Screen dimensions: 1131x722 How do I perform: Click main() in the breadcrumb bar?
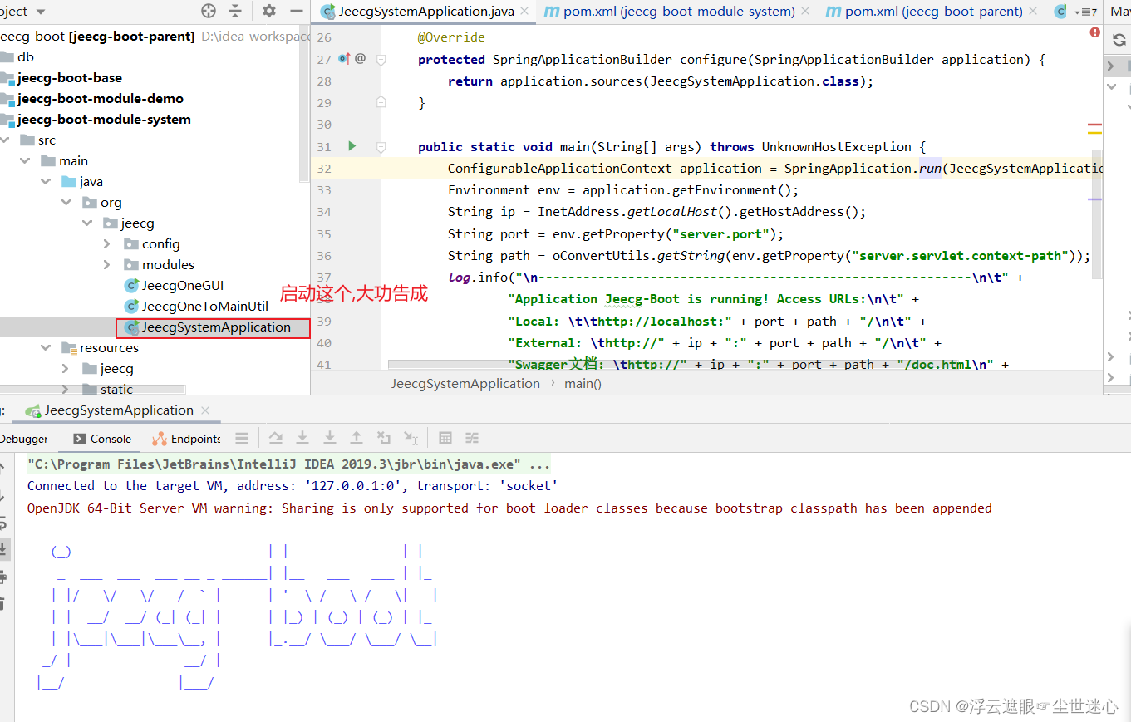coord(583,383)
